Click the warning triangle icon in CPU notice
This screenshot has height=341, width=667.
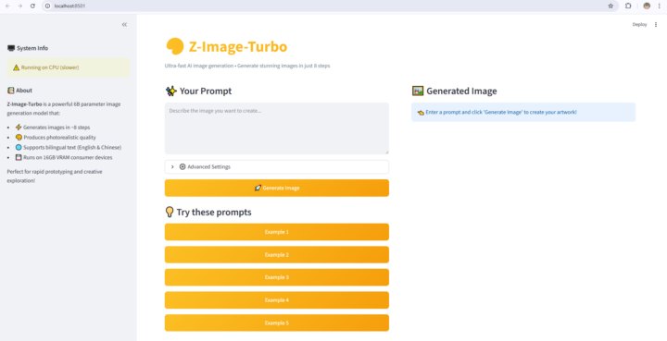(16, 67)
